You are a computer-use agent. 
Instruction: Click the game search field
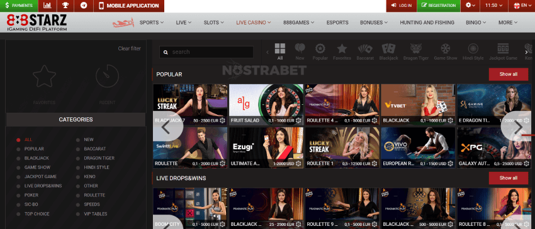tap(206, 52)
